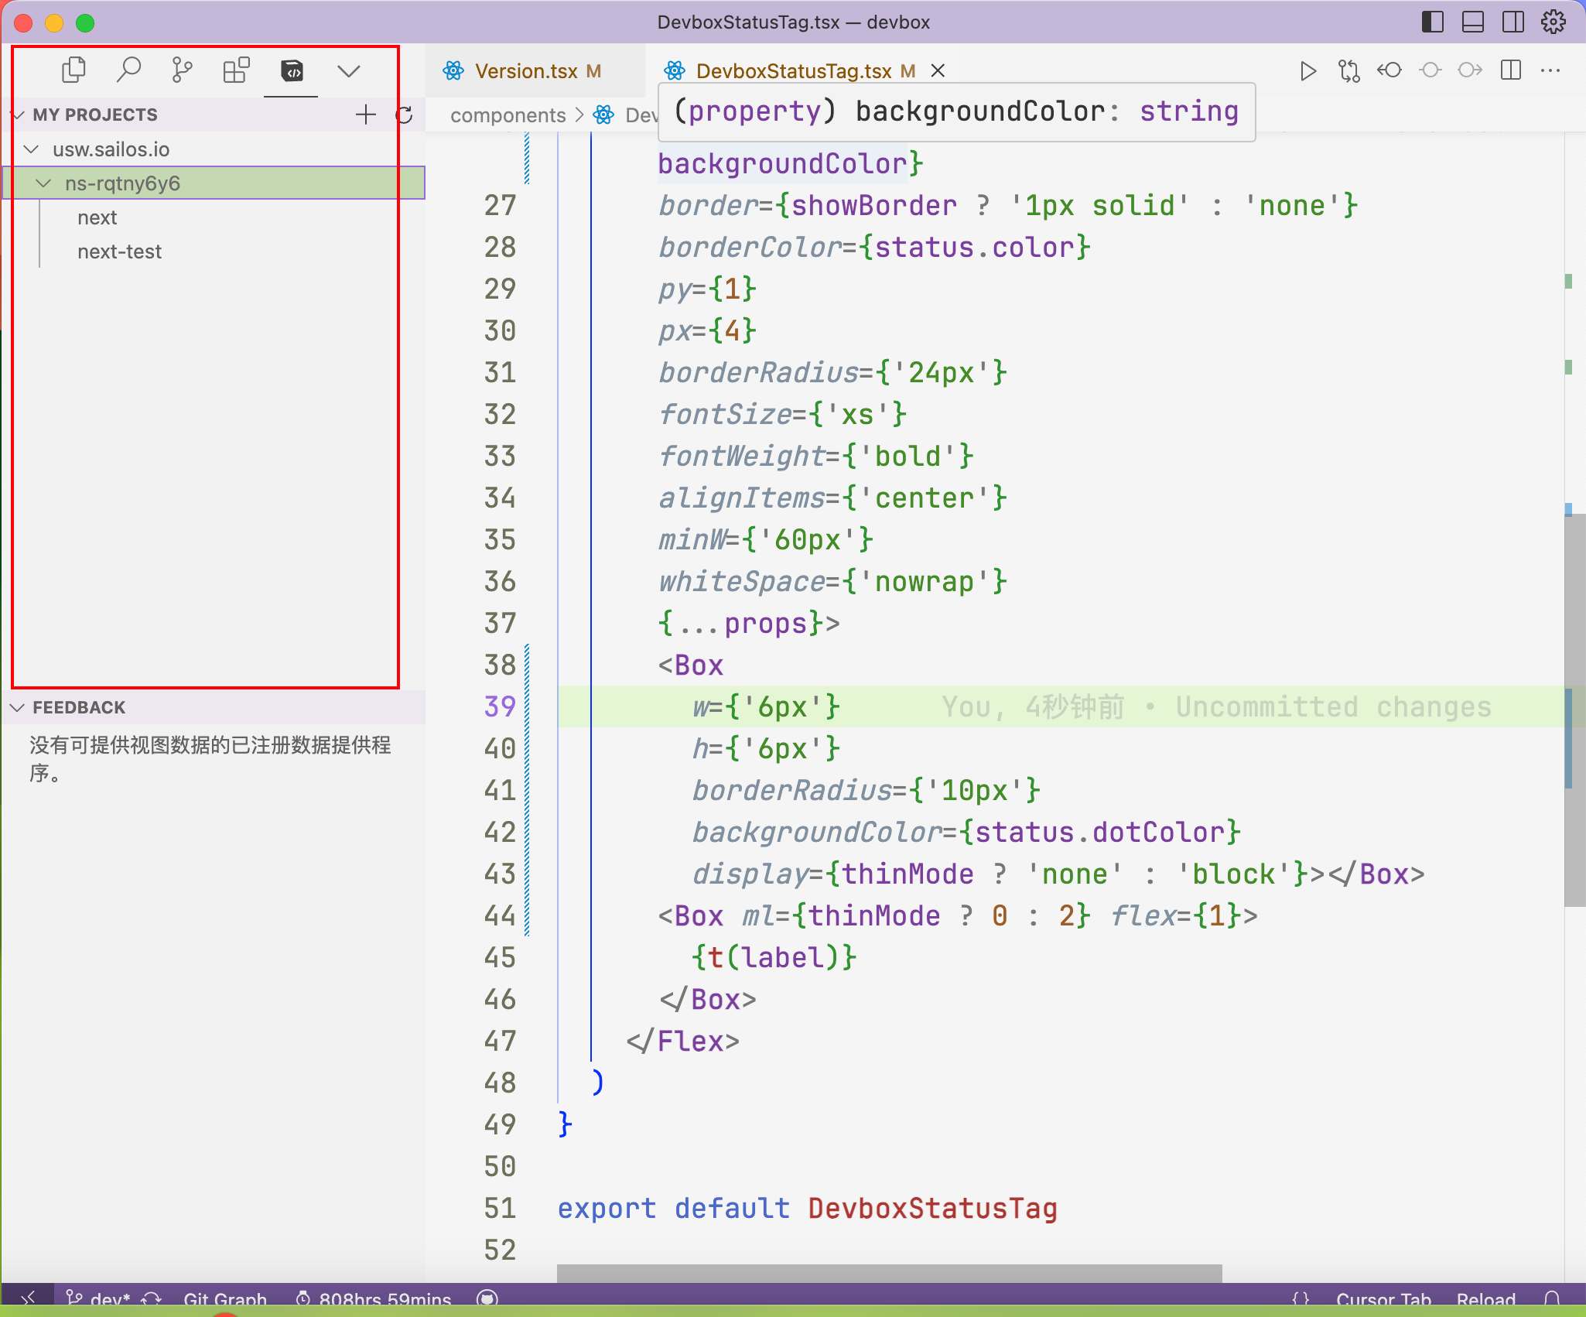
Task: Click the {t(label)} expression
Action: 774,957
